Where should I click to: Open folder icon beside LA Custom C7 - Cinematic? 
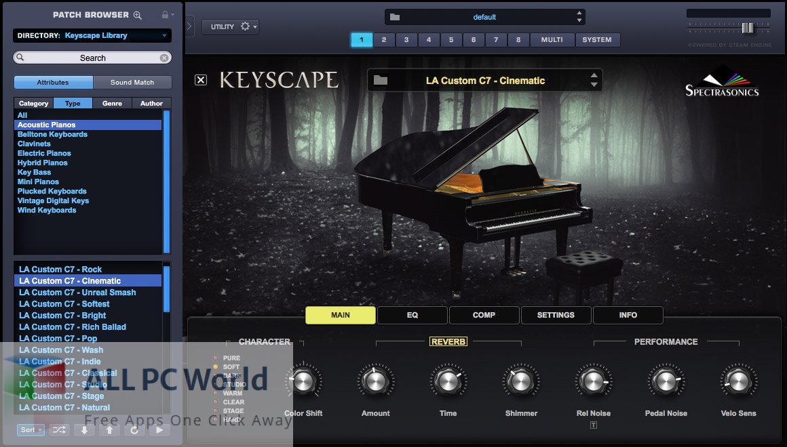[381, 80]
